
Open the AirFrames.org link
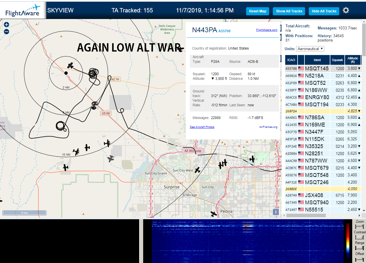268,127
